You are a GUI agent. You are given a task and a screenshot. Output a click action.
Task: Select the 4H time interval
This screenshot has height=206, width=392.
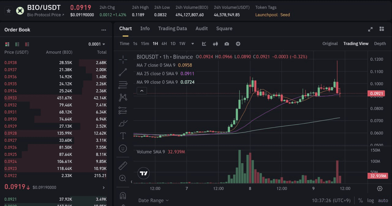(x=164, y=44)
